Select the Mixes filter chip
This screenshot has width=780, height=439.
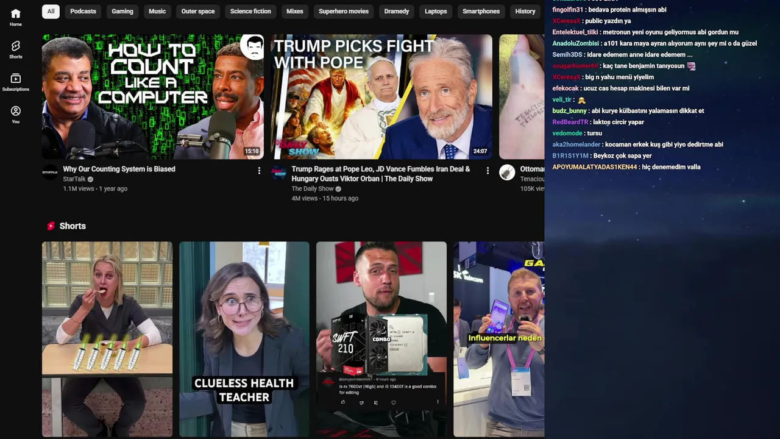[295, 11]
